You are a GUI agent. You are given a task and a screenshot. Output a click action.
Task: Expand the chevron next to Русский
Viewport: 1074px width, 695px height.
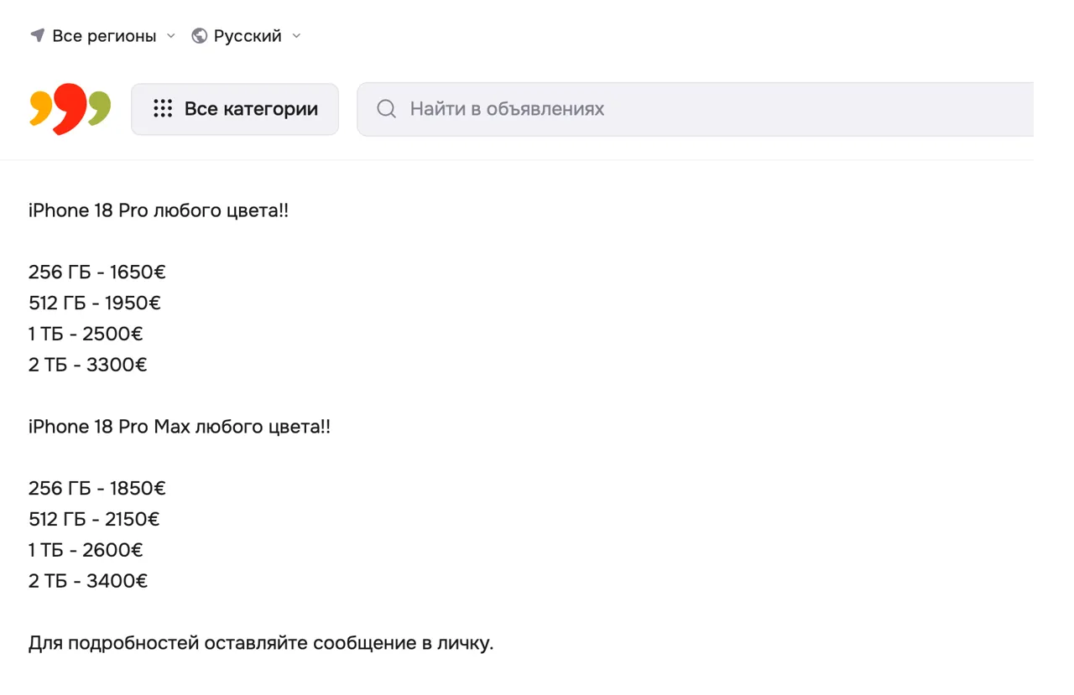coord(296,35)
